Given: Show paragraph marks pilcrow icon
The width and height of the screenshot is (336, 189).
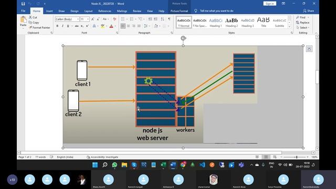Looking at the screenshot, I should [x=169, y=19].
